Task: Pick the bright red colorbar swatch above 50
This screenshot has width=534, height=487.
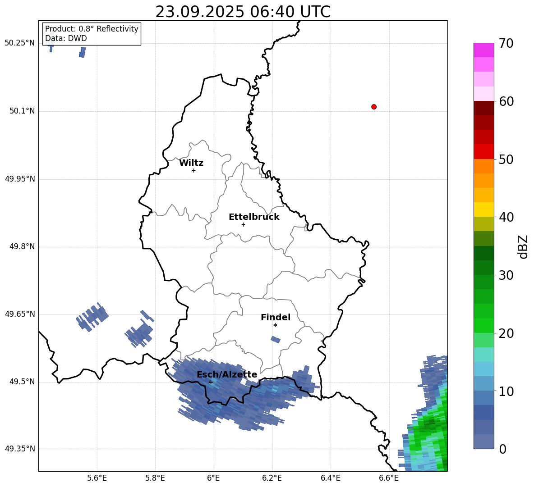Action: click(x=483, y=152)
